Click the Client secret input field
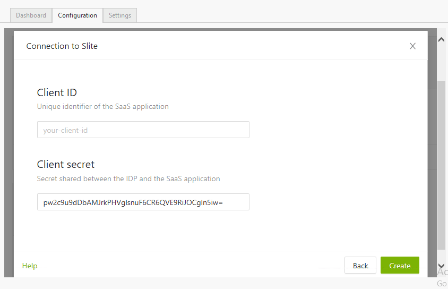448x289 pixels. click(x=143, y=202)
